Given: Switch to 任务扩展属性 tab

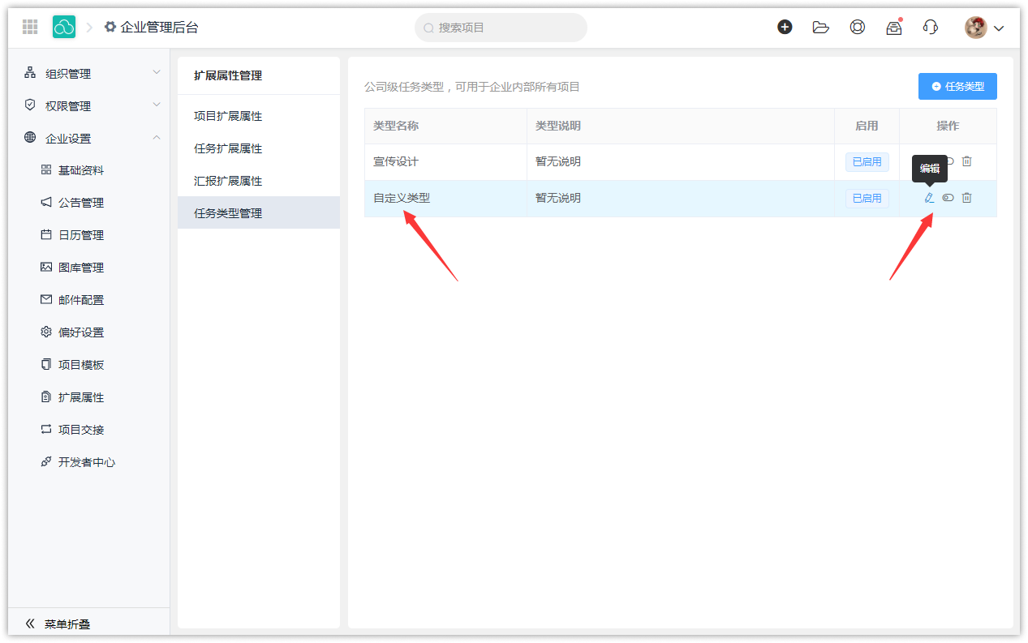Looking at the screenshot, I should coord(259,148).
